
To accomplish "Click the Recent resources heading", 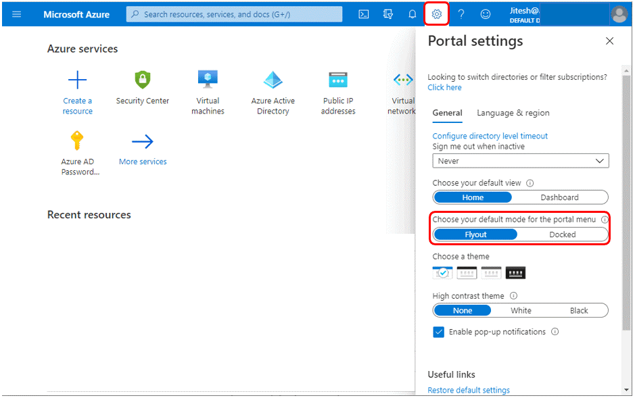I will click(x=89, y=215).
